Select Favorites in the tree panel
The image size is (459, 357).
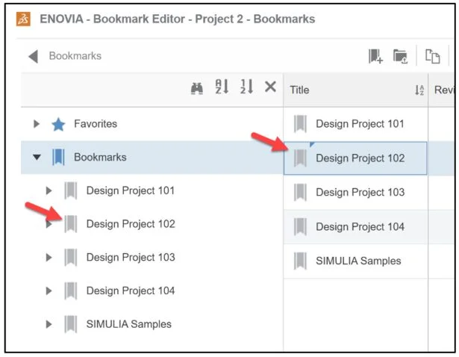point(95,124)
